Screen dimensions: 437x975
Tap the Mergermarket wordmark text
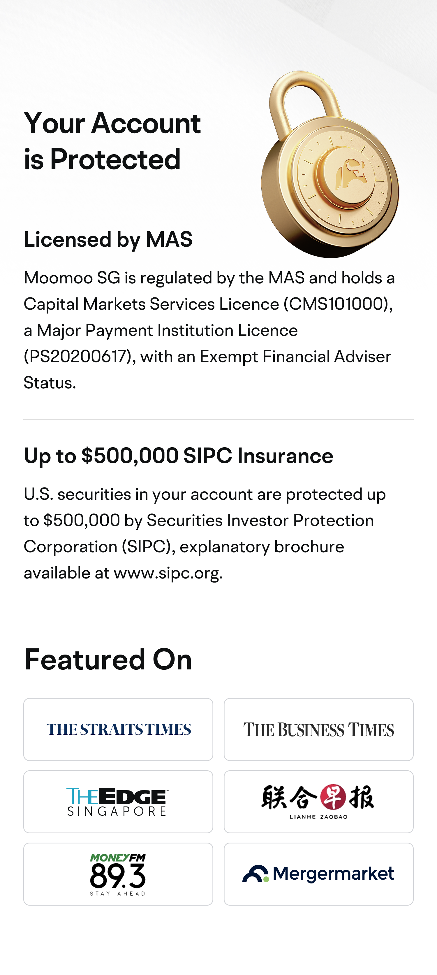333,874
